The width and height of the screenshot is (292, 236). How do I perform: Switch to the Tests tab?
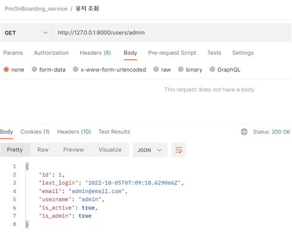point(214,53)
